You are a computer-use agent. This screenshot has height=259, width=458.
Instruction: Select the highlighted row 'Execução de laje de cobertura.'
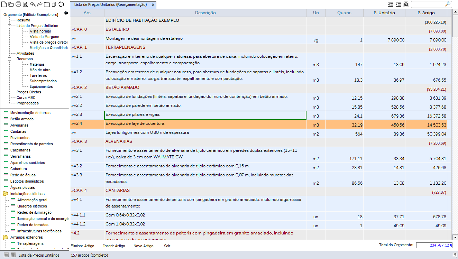[x=261, y=124]
